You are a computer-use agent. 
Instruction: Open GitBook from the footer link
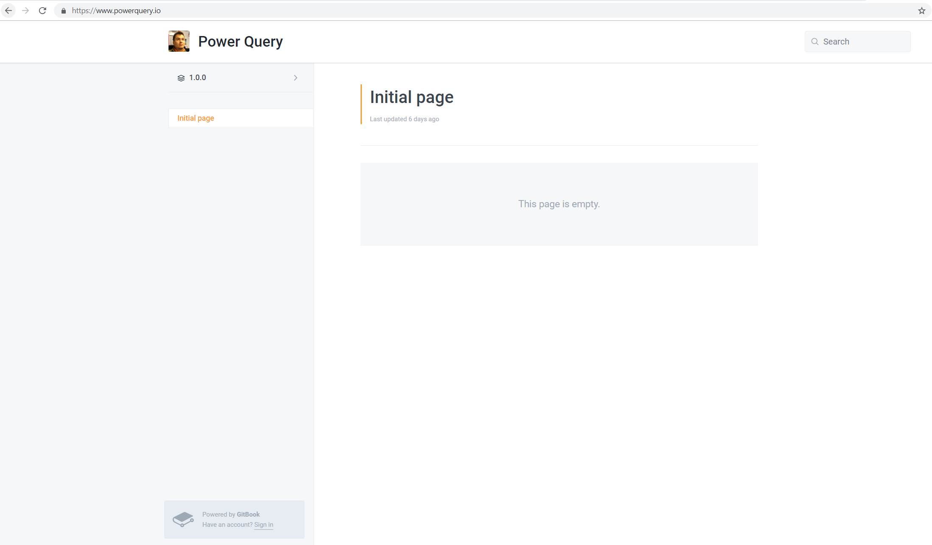[247, 514]
